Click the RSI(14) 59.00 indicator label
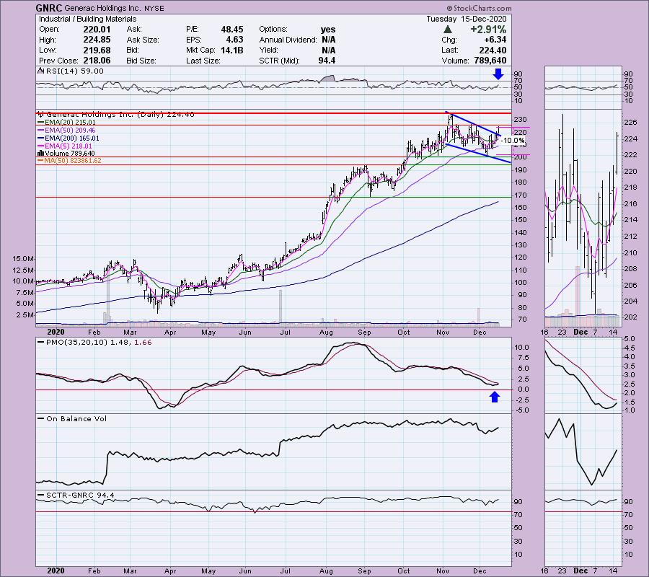The height and width of the screenshot is (577, 649). pos(74,71)
